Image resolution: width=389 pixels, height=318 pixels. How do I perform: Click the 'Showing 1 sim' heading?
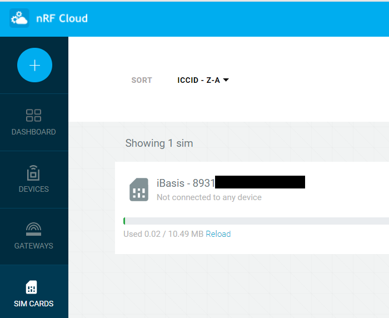pyautogui.click(x=159, y=143)
